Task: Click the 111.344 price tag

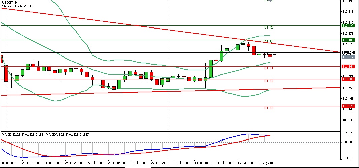Action: [348, 67]
